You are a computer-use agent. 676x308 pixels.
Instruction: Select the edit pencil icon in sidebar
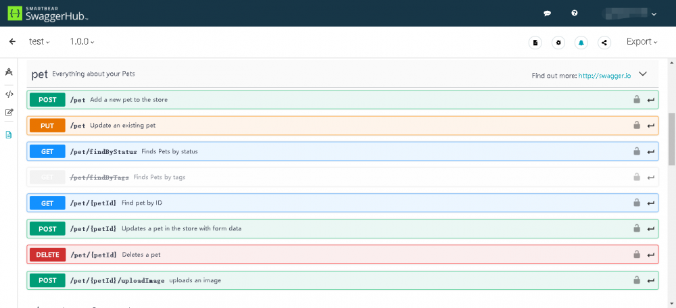pos(9,113)
